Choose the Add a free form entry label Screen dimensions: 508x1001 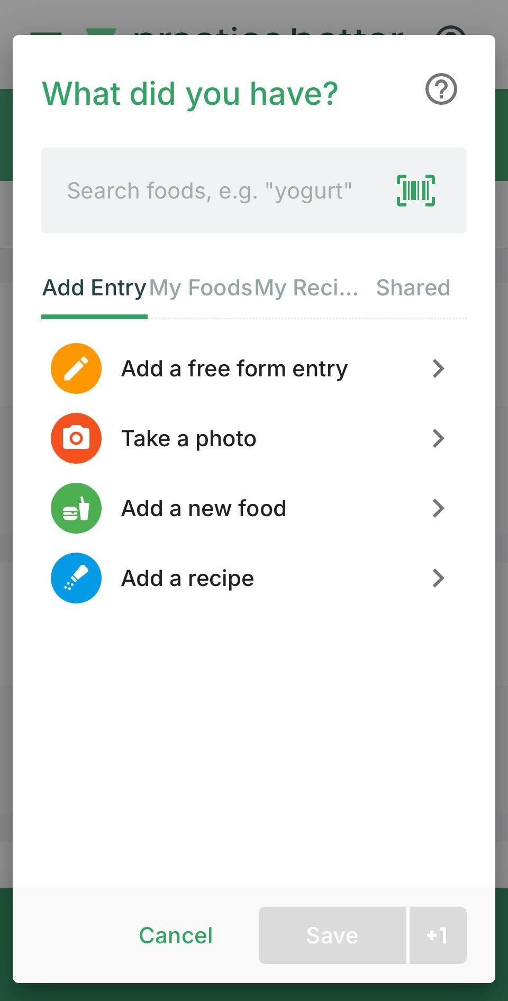tap(234, 368)
